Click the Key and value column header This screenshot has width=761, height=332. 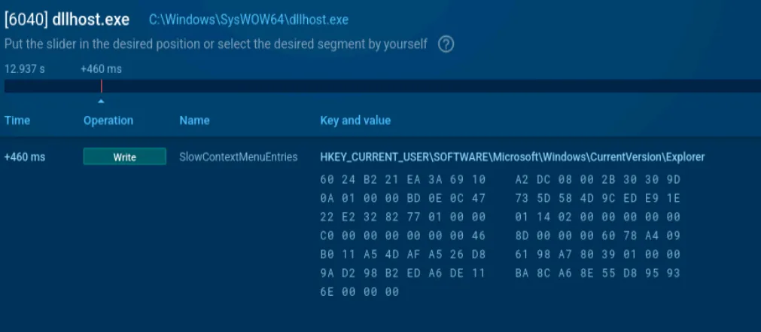[355, 120]
